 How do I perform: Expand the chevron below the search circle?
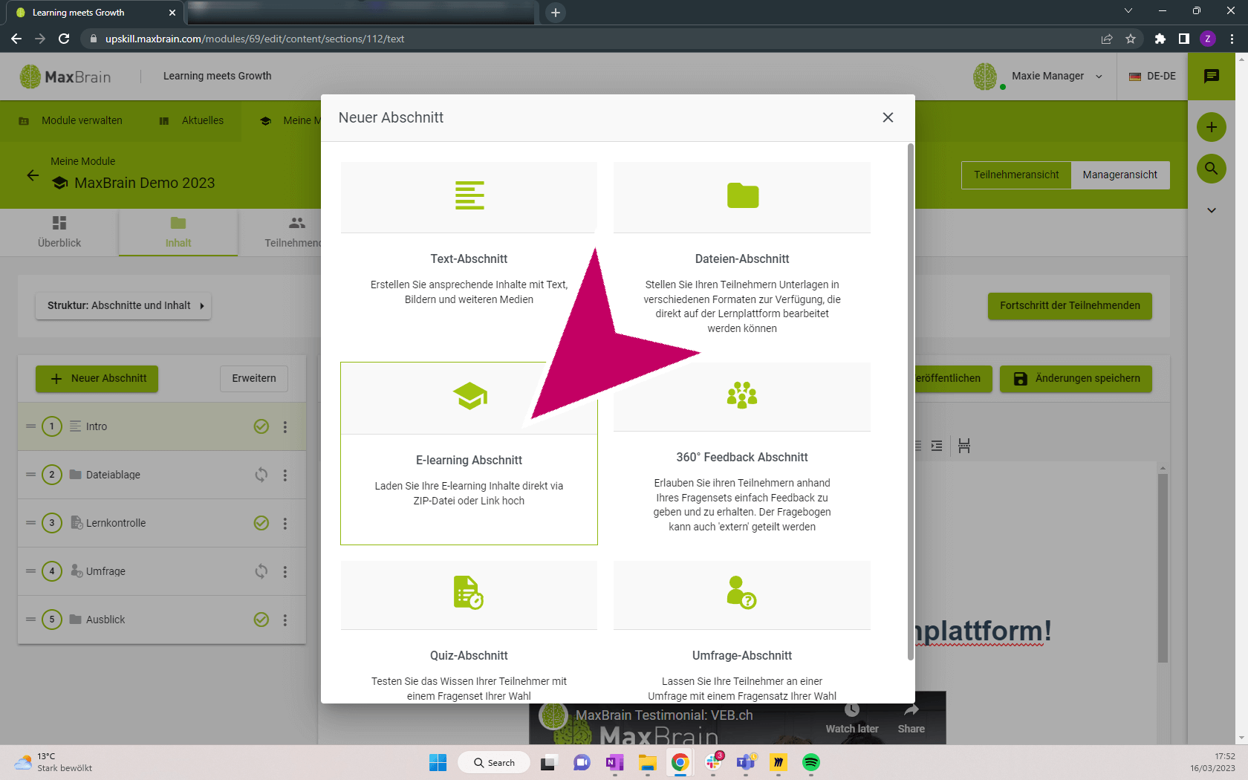pos(1212,210)
